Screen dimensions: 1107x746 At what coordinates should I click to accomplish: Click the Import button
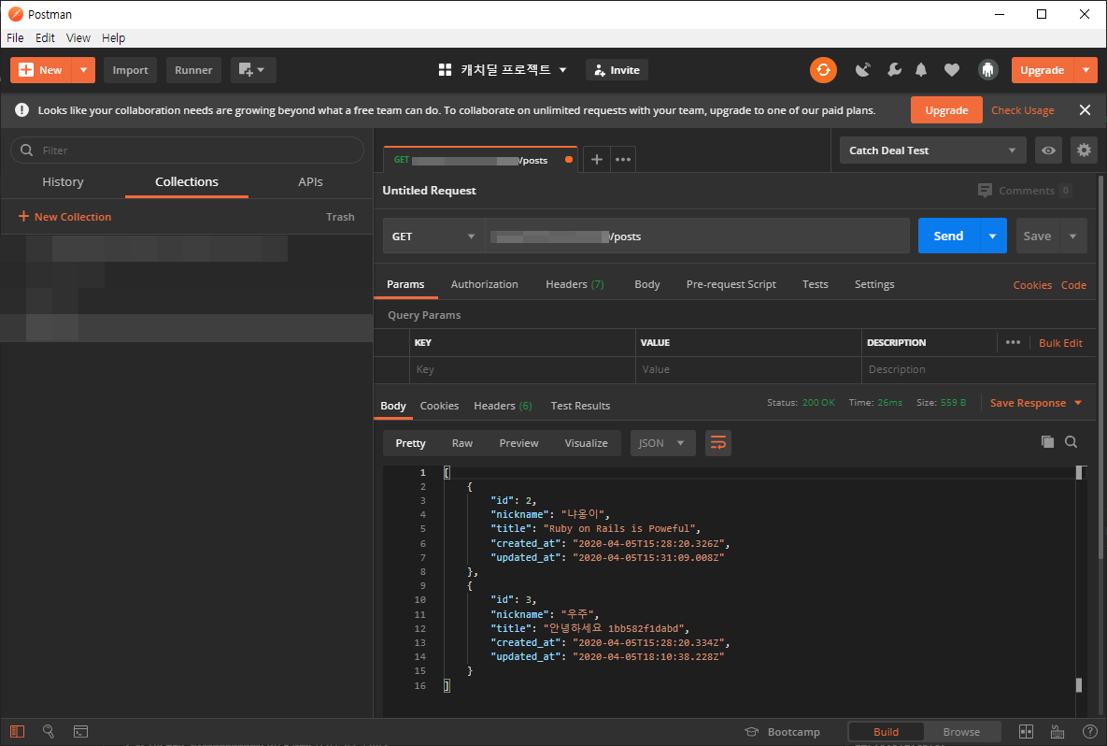point(131,70)
